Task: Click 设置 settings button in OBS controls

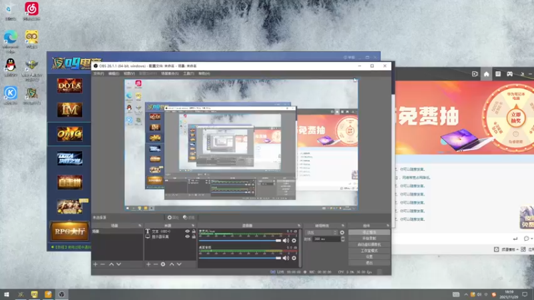Action: tap(369, 257)
